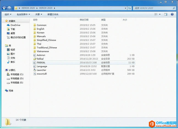Image resolution: width=178 pixels, height=129 pixels.
Task: Toggle the preview pane button
Action: point(166,14)
